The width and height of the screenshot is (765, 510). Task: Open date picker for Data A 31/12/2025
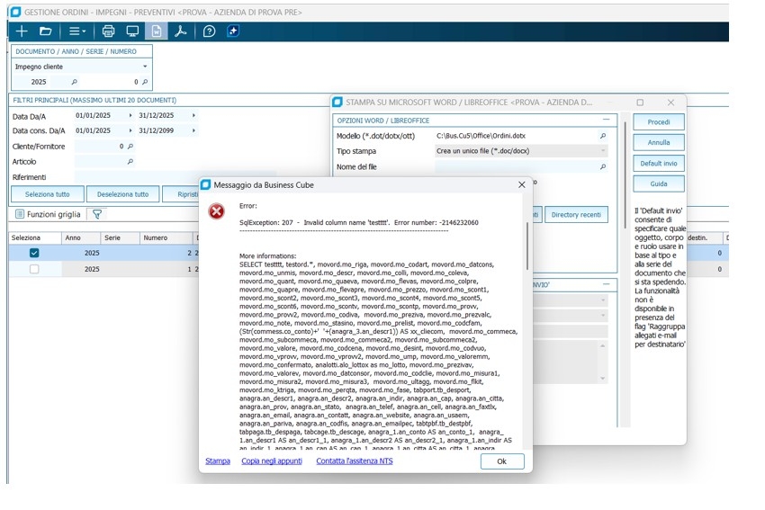point(193,115)
